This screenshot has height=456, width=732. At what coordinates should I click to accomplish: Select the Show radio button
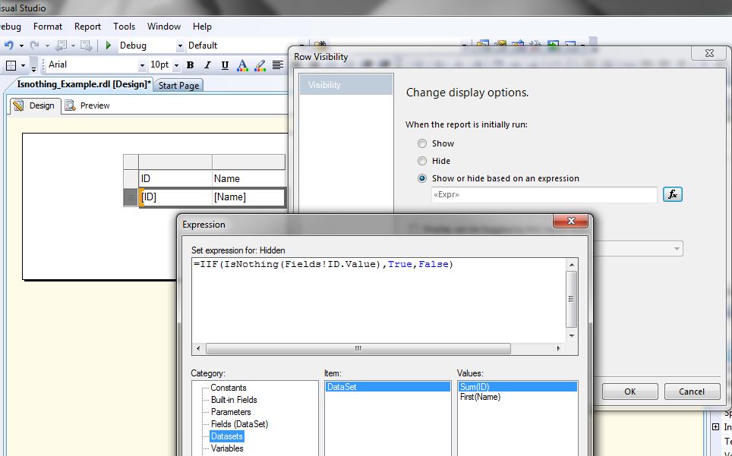click(422, 143)
